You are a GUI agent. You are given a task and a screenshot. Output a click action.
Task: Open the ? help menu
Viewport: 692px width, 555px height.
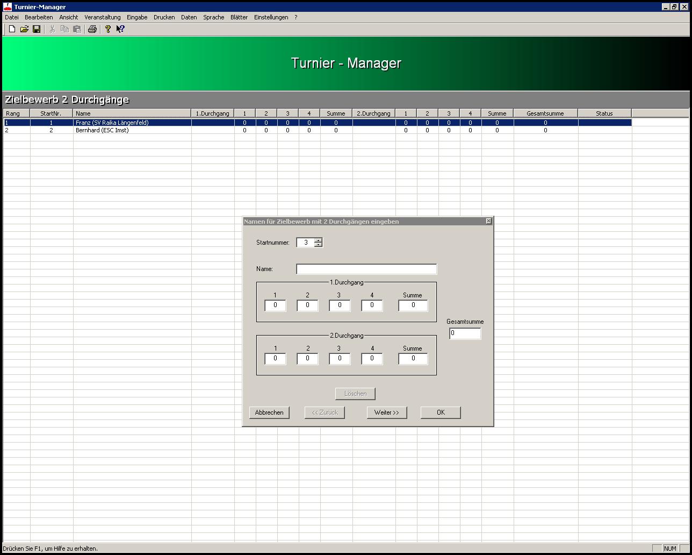(x=295, y=17)
